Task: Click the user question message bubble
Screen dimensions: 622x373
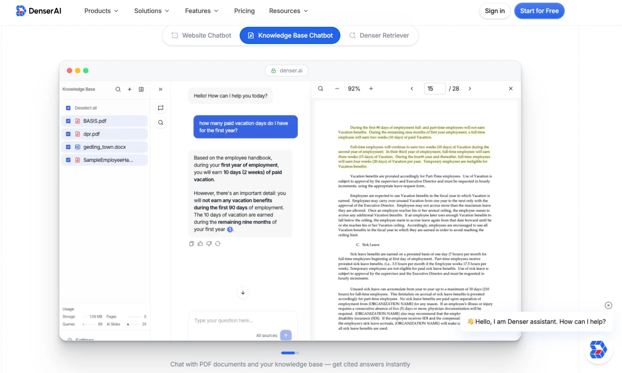Action: pyautogui.click(x=246, y=127)
